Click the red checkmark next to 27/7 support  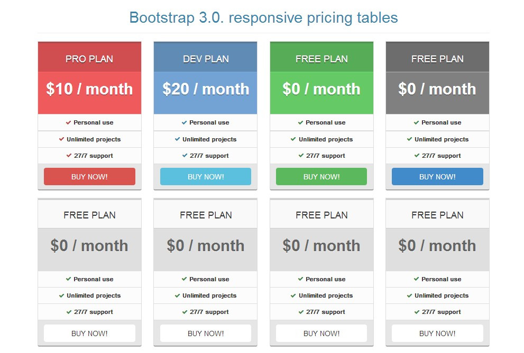(69, 156)
